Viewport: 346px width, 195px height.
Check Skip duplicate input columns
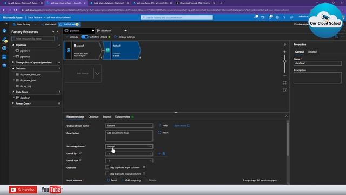[107, 167]
